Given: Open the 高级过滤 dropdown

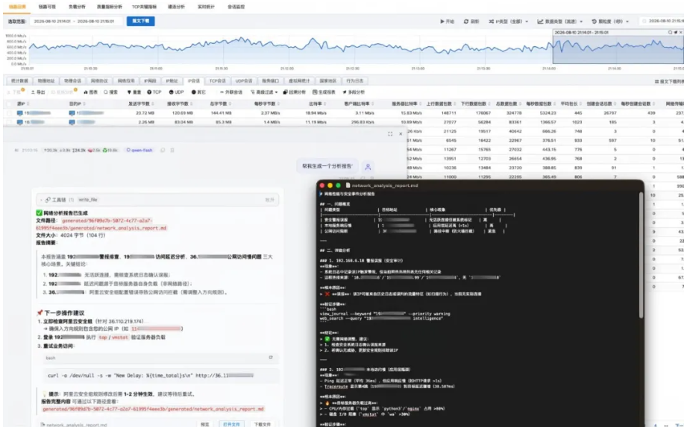Looking at the screenshot, I should [264, 92].
